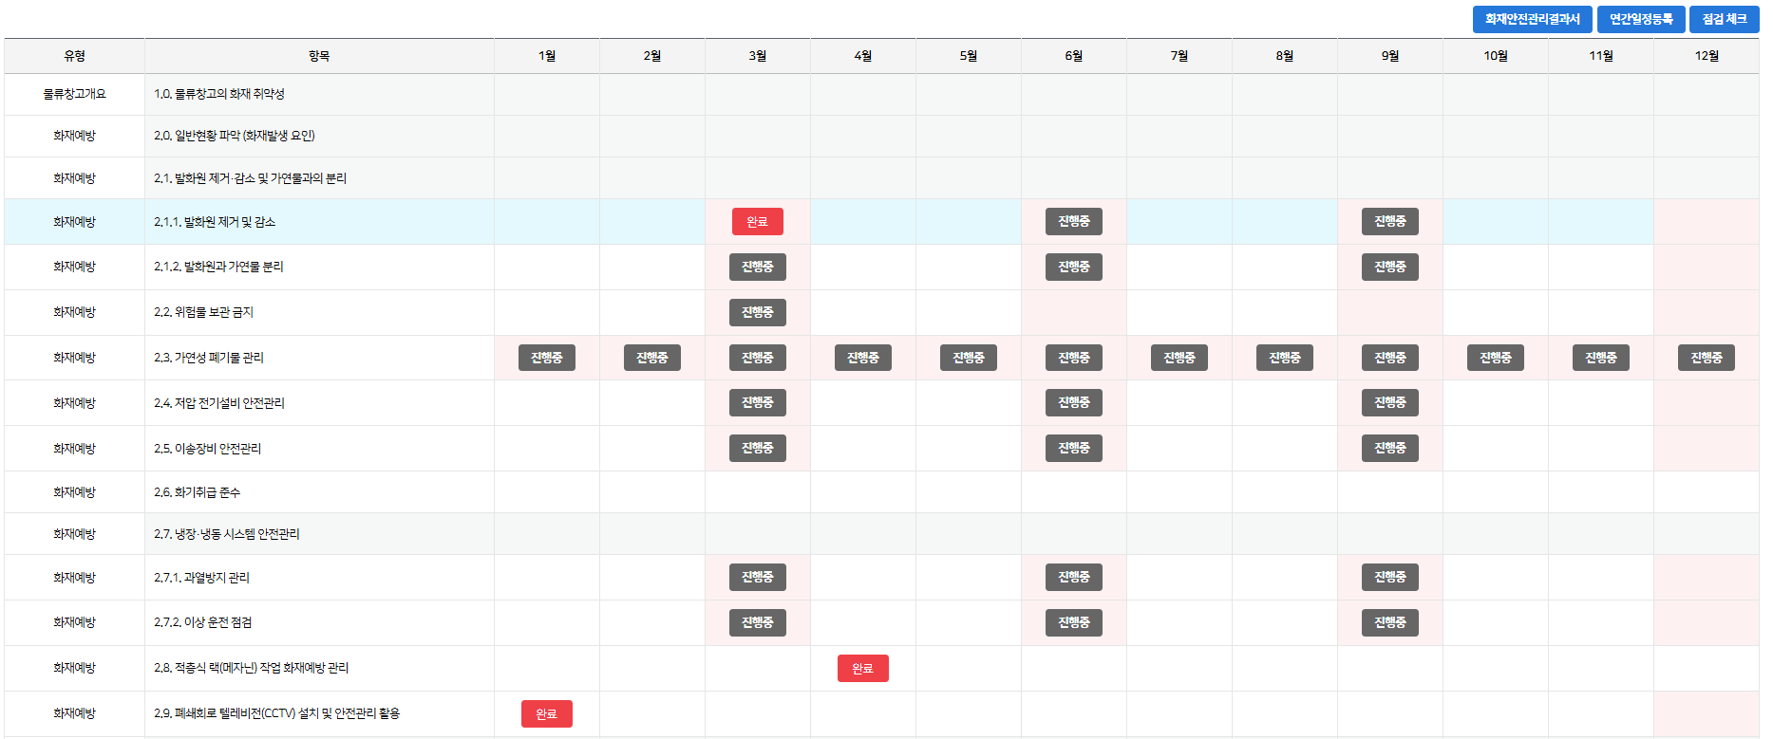The image size is (1773, 739).
Task: Click the 항목 column header
Action: pyautogui.click(x=319, y=56)
